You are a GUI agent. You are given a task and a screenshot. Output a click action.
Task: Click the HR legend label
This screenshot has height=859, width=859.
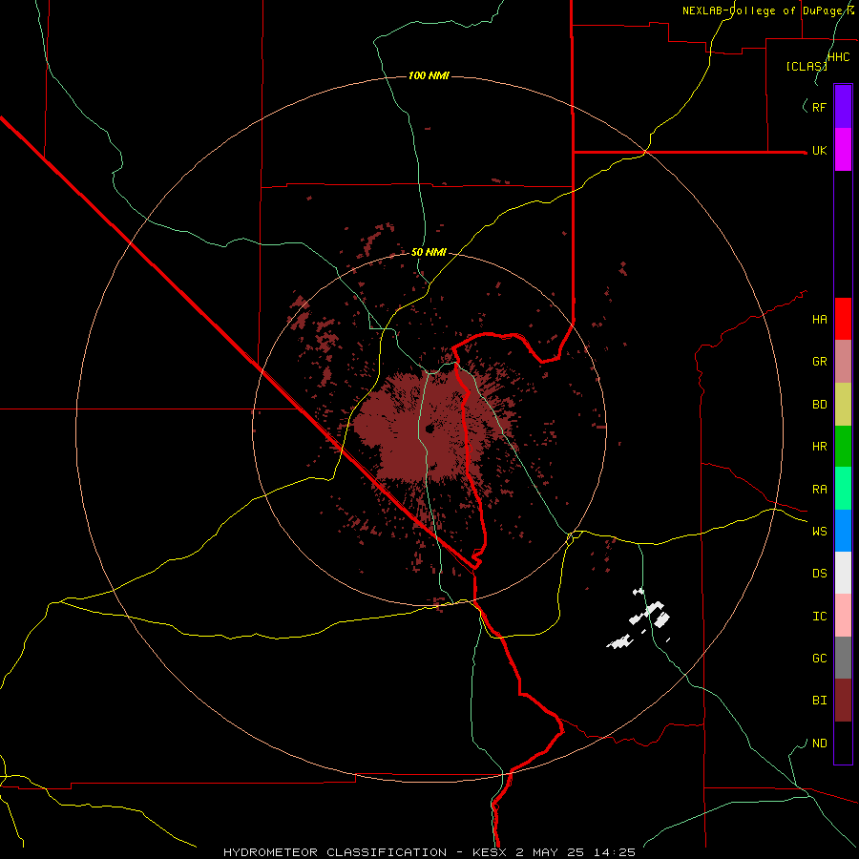coord(819,447)
